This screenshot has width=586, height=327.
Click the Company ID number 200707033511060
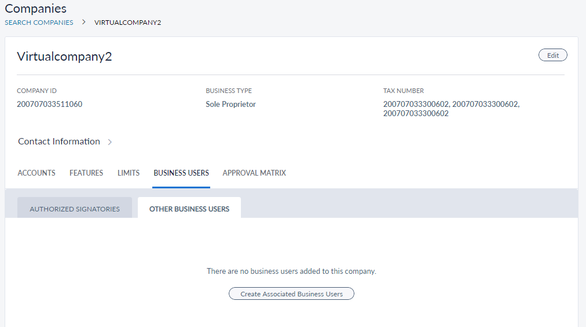(49, 105)
